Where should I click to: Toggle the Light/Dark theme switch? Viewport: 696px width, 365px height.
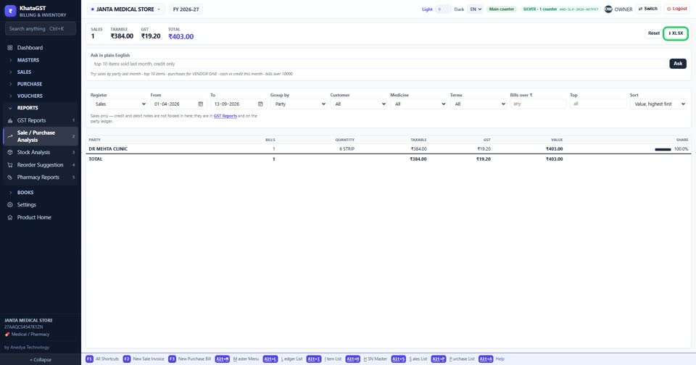[443, 9]
